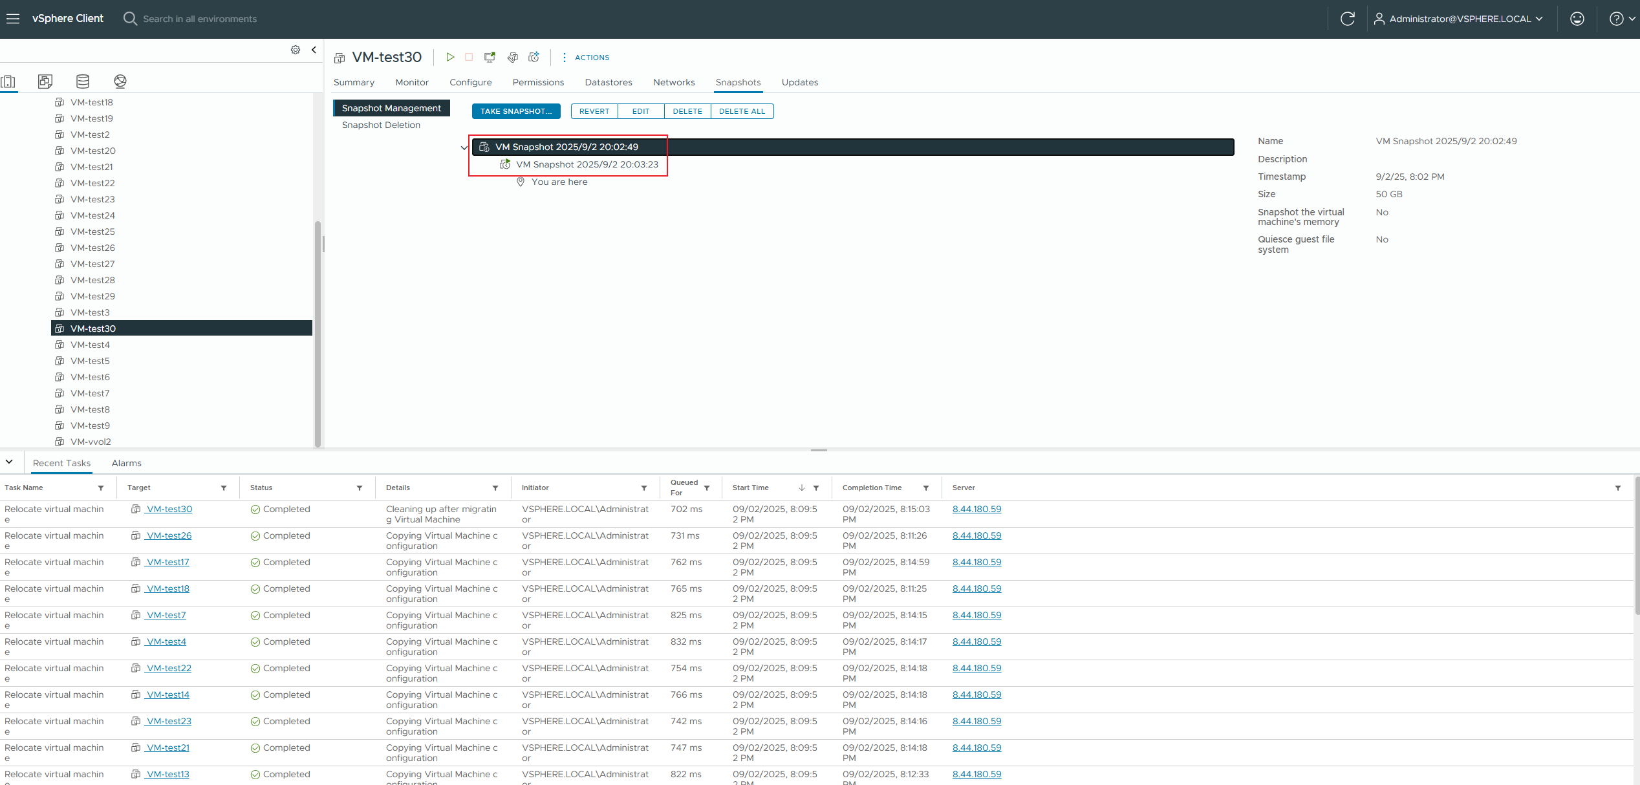Open the Networks tab
Screen dimensions: 1640x785
point(674,82)
